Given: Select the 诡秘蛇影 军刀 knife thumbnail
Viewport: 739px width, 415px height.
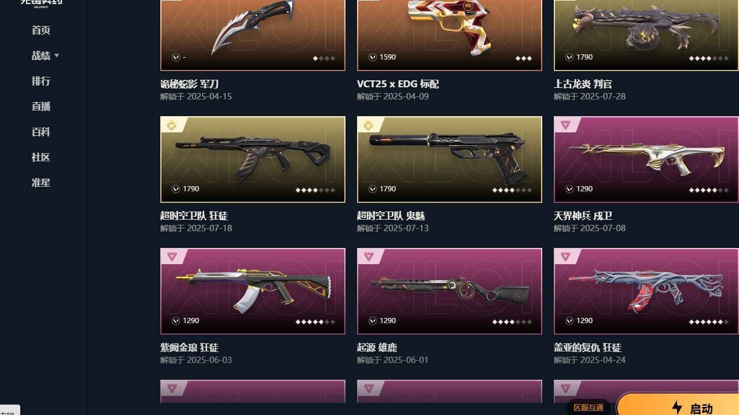Looking at the screenshot, I should tap(253, 35).
